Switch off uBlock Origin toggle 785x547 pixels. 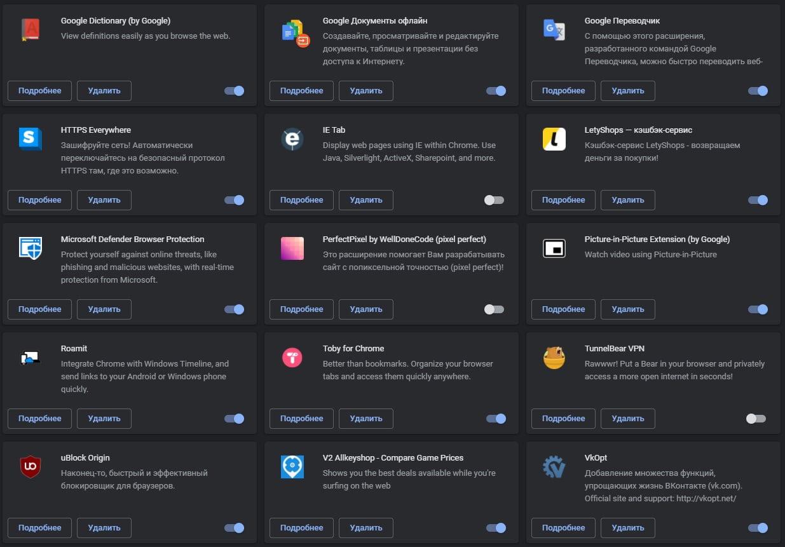click(x=235, y=528)
